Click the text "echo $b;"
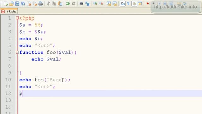The height and width of the screenshot is (114, 202). (x=31, y=39)
